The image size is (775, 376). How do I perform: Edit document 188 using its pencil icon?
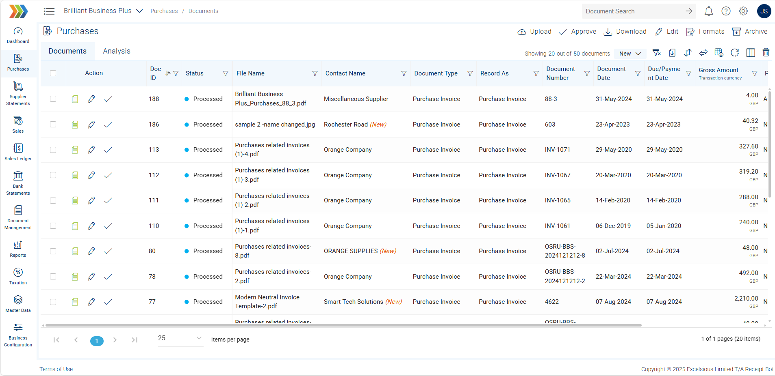pyautogui.click(x=91, y=99)
